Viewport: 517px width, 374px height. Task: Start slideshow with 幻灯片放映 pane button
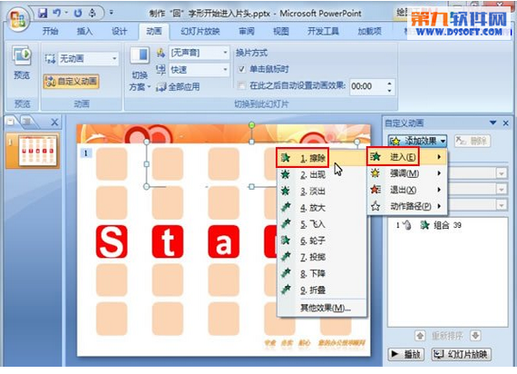click(462, 354)
